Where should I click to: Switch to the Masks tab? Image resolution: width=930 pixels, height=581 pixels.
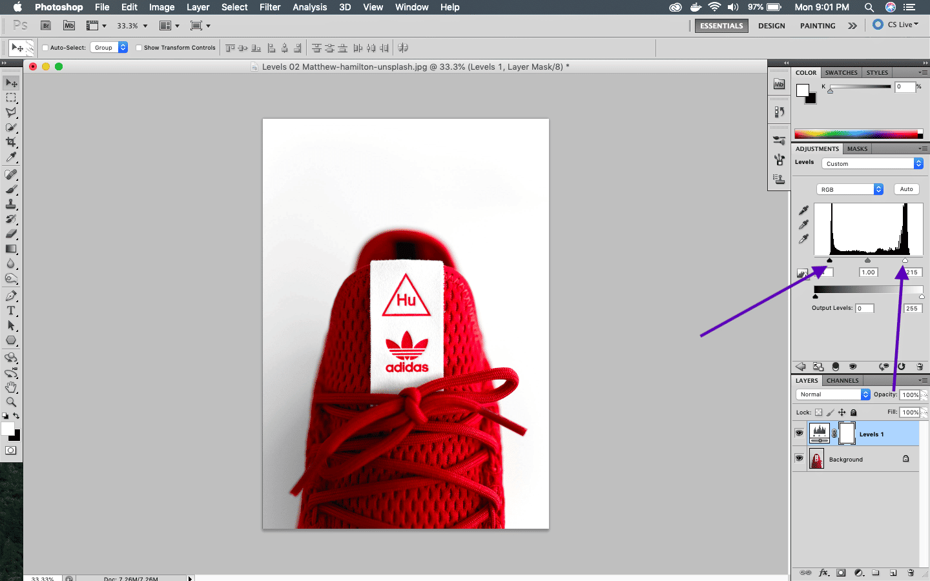(x=857, y=148)
